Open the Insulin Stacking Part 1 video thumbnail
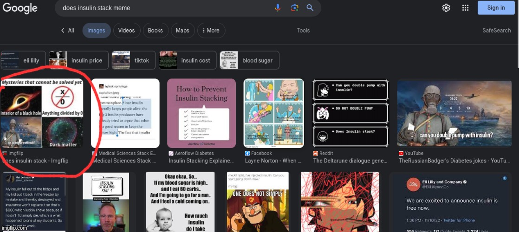Viewport: 519px width, 232px height. pos(106,202)
